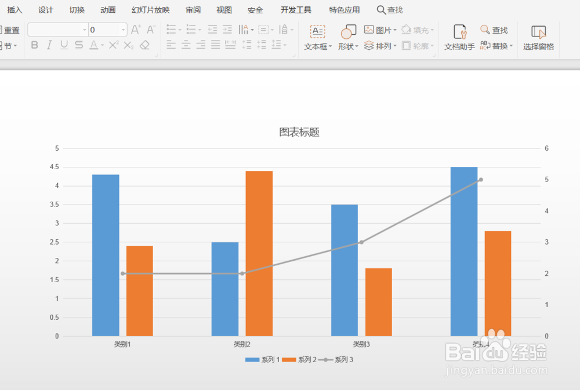
Task: Clear formatting with the eraser icon
Action: point(144,45)
